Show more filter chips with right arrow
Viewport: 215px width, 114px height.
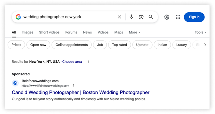(205, 45)
